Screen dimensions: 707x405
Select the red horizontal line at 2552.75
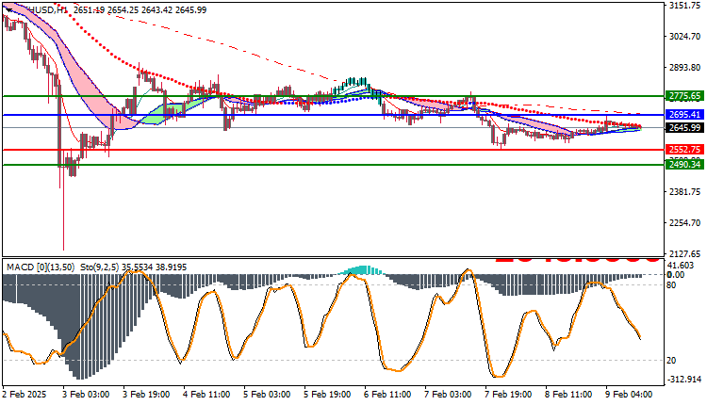[333, 150]
